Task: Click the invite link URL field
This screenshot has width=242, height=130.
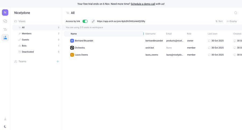Action: 121,21
